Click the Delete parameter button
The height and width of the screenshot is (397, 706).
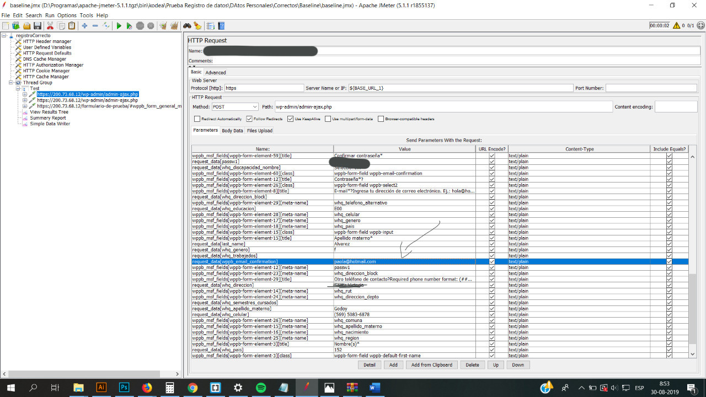pyautogui.click(x=473, y=364)
